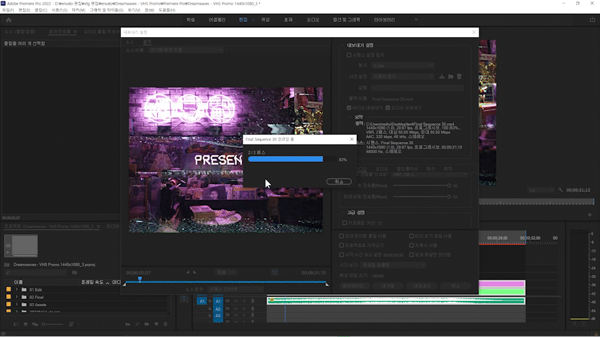
Task: Toggle the 비디오 내보내기 checkbox
Action: click(349, 108)
